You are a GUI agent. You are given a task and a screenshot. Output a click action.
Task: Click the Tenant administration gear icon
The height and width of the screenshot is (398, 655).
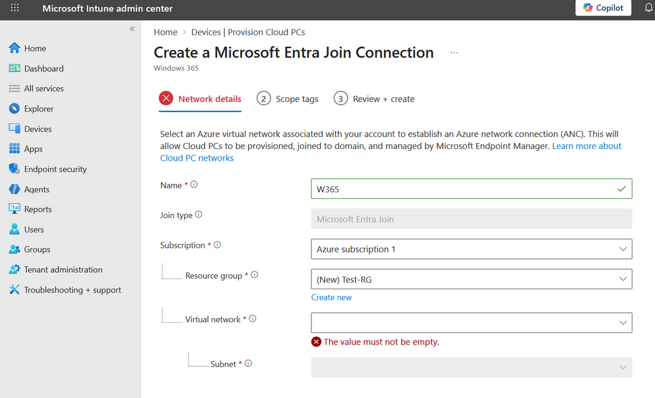pos(15,269)
